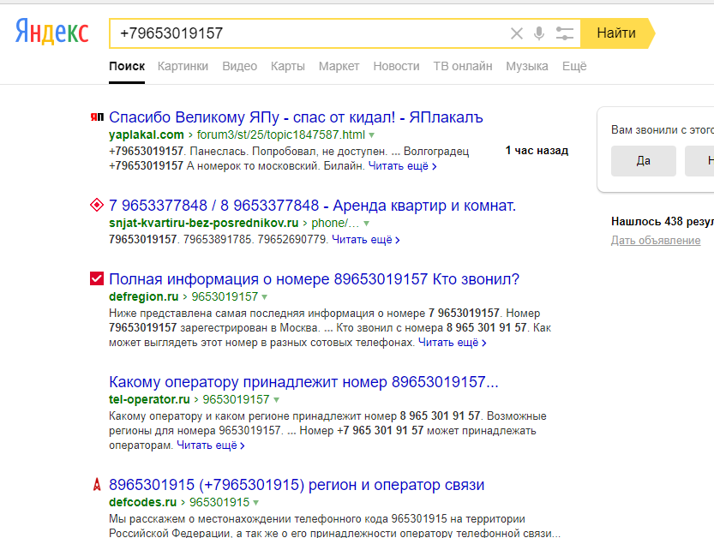Switch to the Видео tab

coord(239,67)
